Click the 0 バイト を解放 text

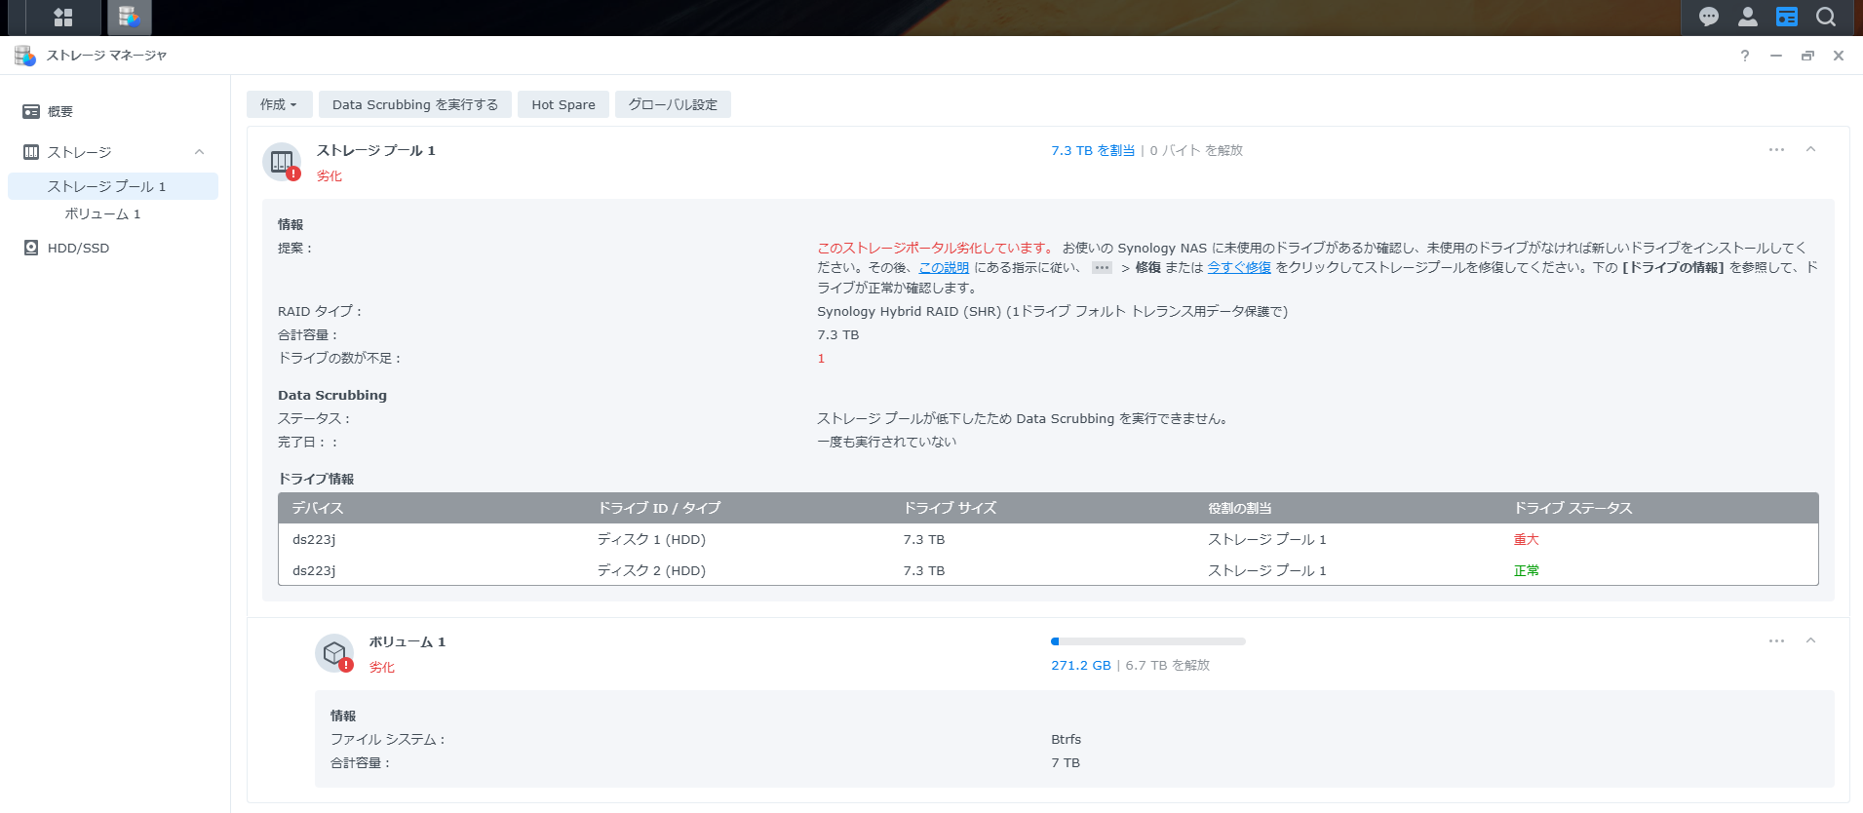click(x=1196, y=150)
